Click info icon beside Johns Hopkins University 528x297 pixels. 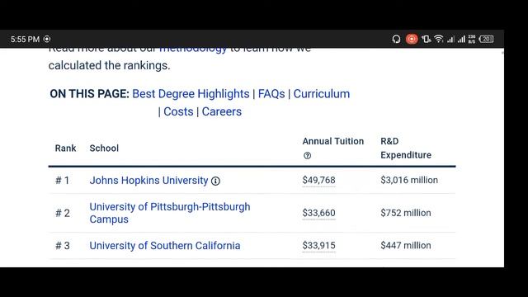[215, 181]
